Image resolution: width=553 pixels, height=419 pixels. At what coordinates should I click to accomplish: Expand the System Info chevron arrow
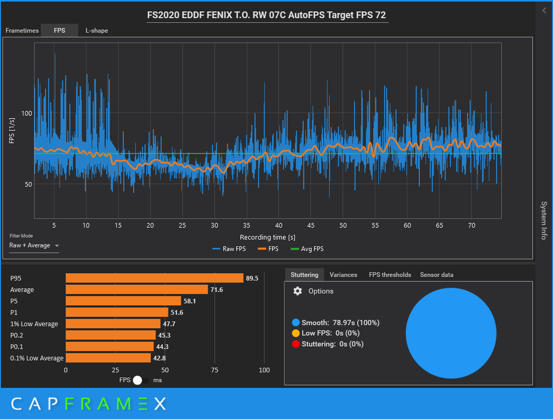(544, 11)
